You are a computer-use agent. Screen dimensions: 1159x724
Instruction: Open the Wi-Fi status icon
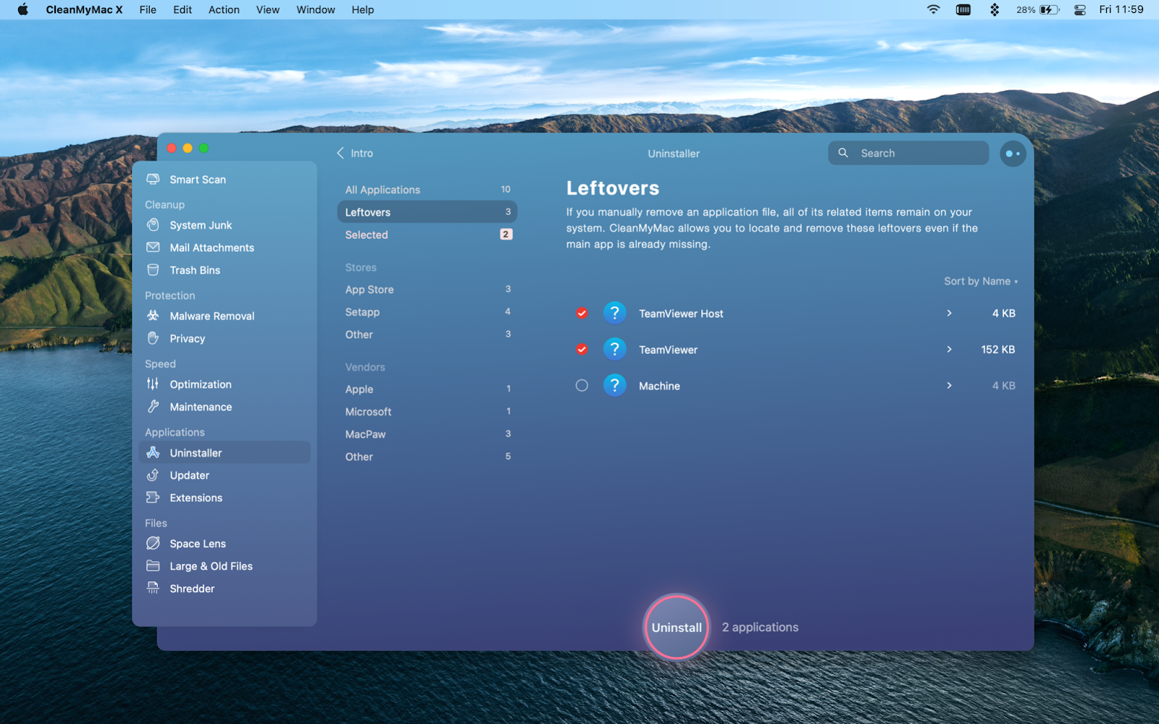tap(933, 9)
